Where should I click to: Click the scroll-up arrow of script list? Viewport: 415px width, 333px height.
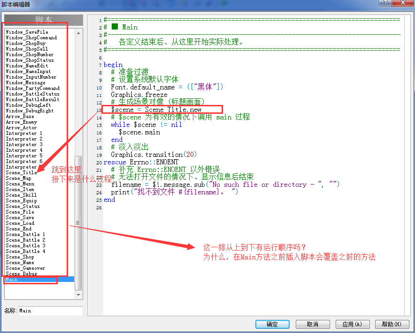78,33
